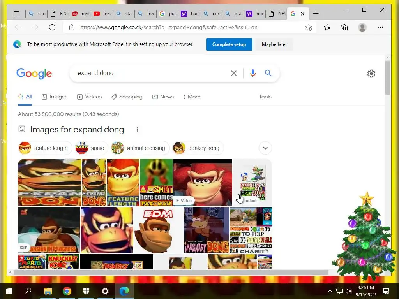The image size is (399, 299).
Task: Switch to Shopping results tab
Action: (x=127, y=97)
